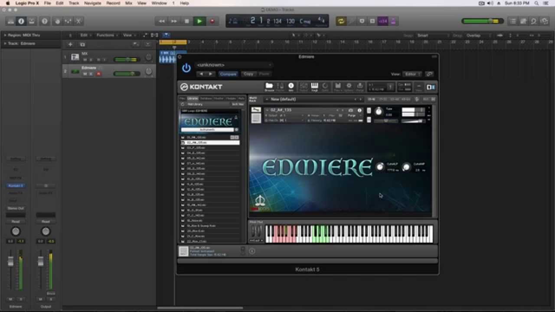Viewport: 555px width, 312px height.
Task: Mute the MX track
Action: coord(85,59)
